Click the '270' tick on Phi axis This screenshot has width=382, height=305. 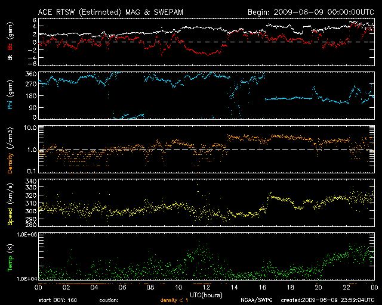click(x=31, y=85)
